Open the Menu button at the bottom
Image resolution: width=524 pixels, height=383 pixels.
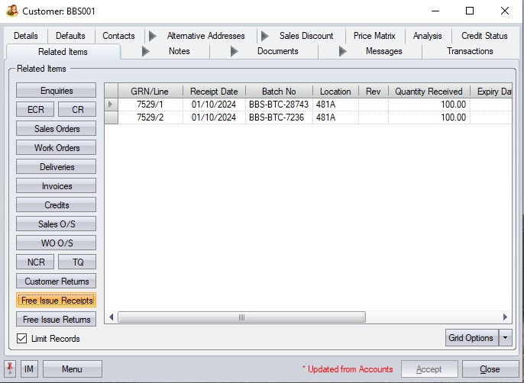[72, 369]
